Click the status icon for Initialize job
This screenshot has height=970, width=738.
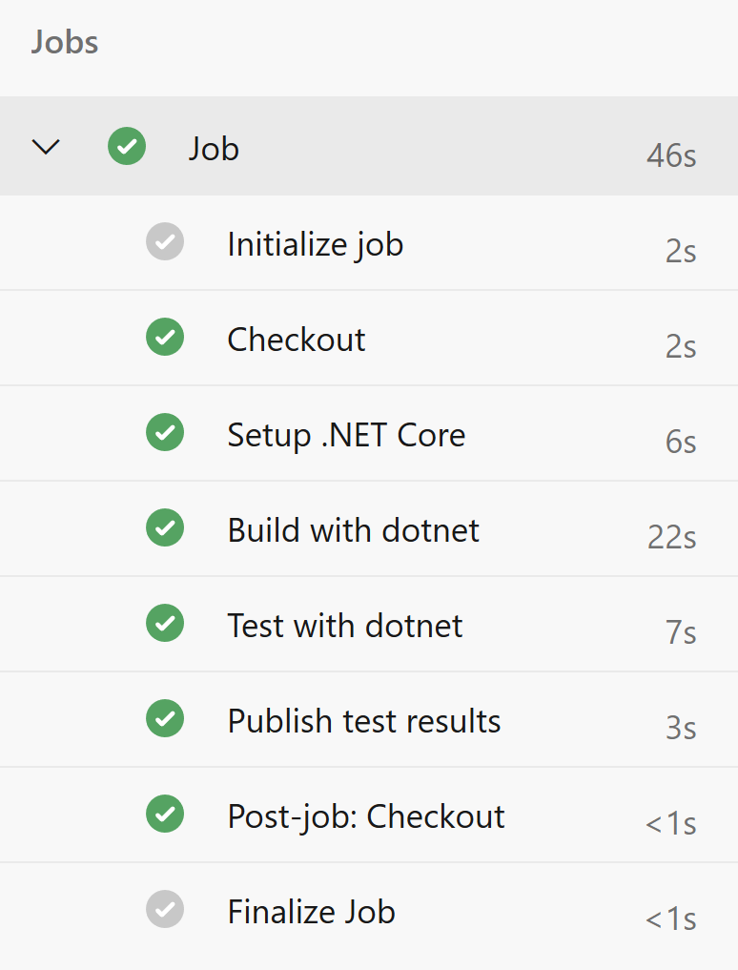pos(165,242)
